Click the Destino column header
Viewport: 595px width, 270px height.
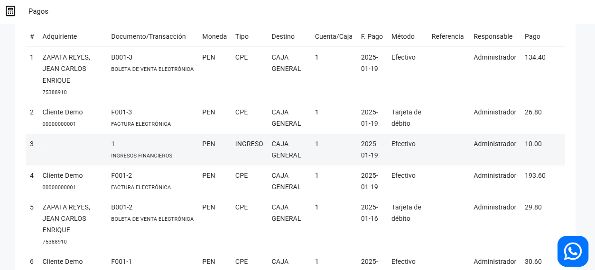pos(283,36)
